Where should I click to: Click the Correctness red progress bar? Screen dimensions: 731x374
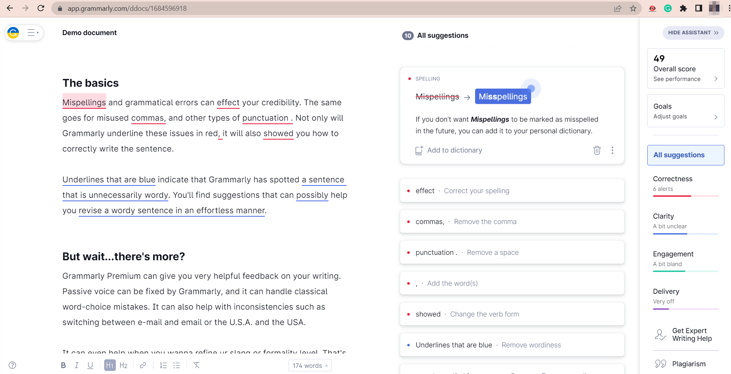click(685, 196)
